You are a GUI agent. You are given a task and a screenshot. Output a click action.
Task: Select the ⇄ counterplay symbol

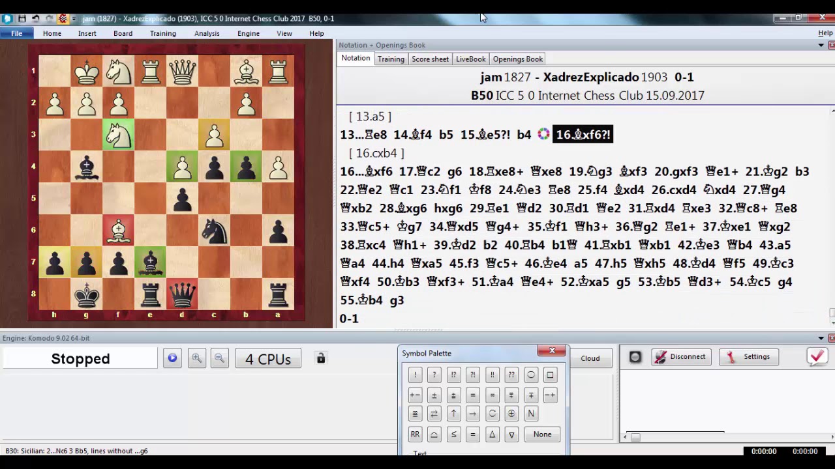click(x=434, y=414)
